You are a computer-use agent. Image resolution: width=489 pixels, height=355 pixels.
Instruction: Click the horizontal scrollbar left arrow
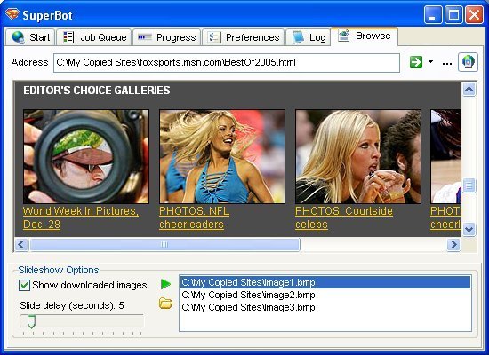[x=21, y=245]
